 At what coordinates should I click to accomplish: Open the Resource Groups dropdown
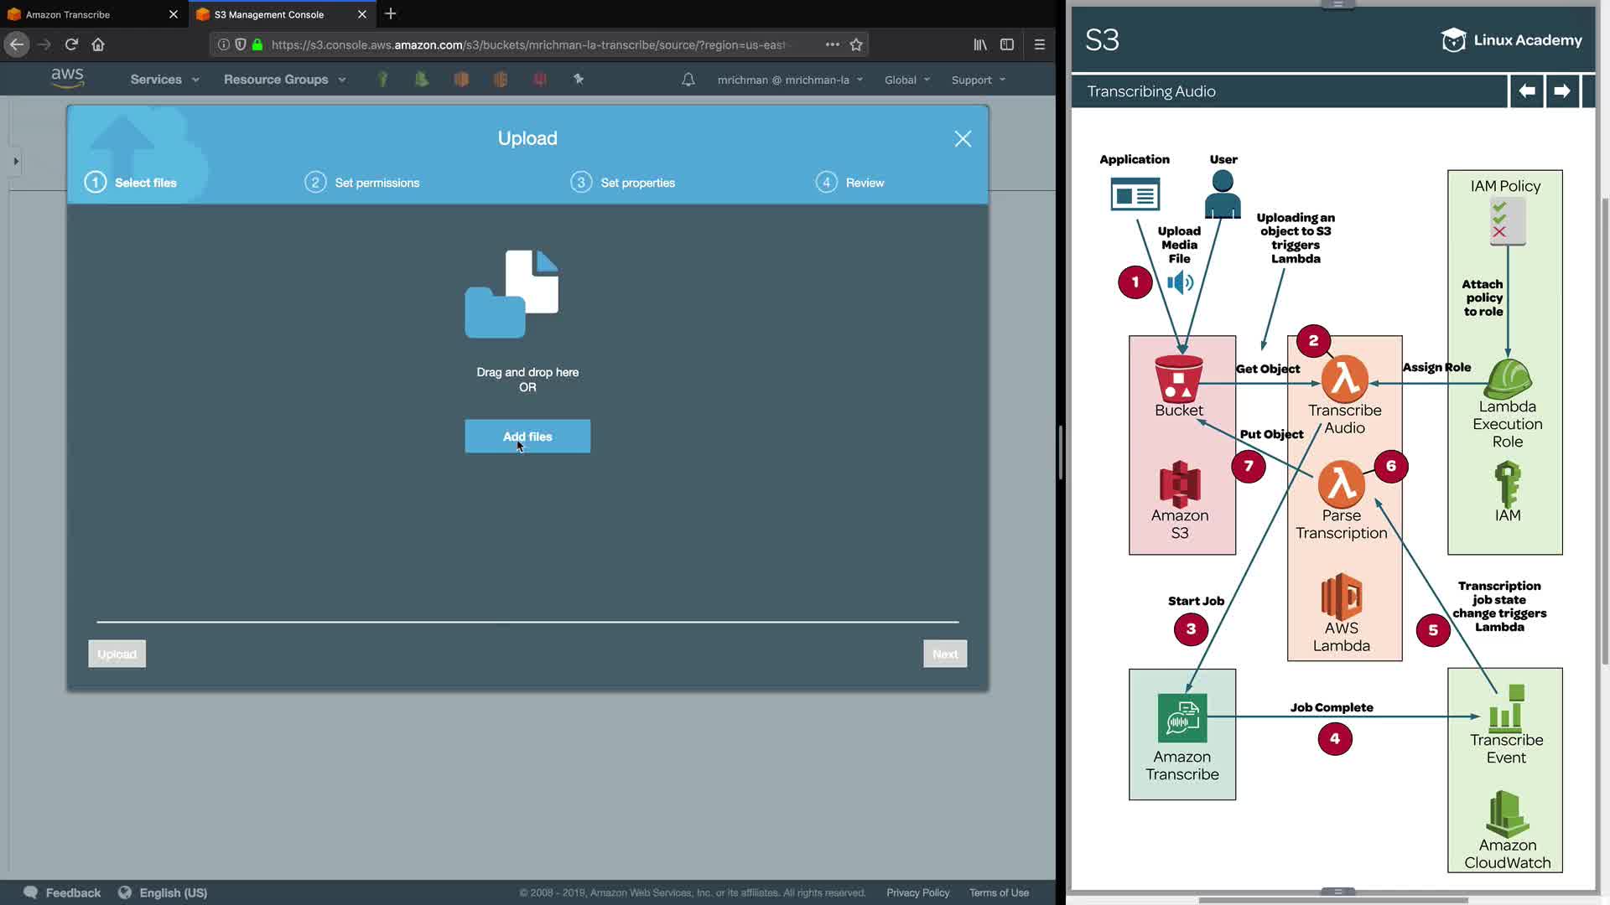point(284,80)
